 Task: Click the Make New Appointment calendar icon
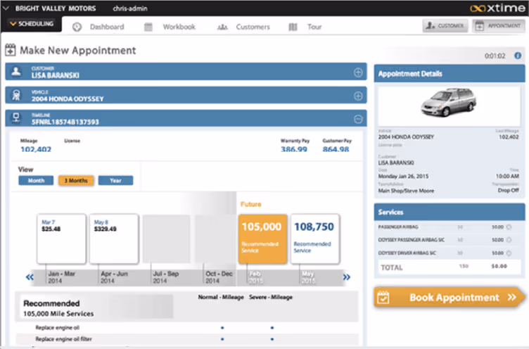(x=10, y=50)
